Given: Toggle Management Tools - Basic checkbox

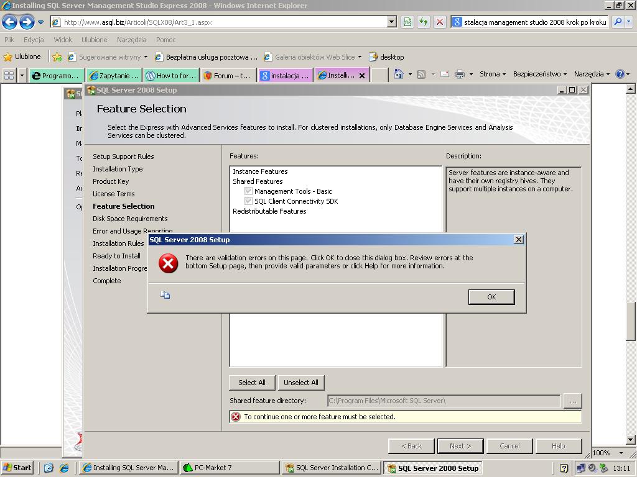Looking at the screenshot, I should [x=248, y=191].
